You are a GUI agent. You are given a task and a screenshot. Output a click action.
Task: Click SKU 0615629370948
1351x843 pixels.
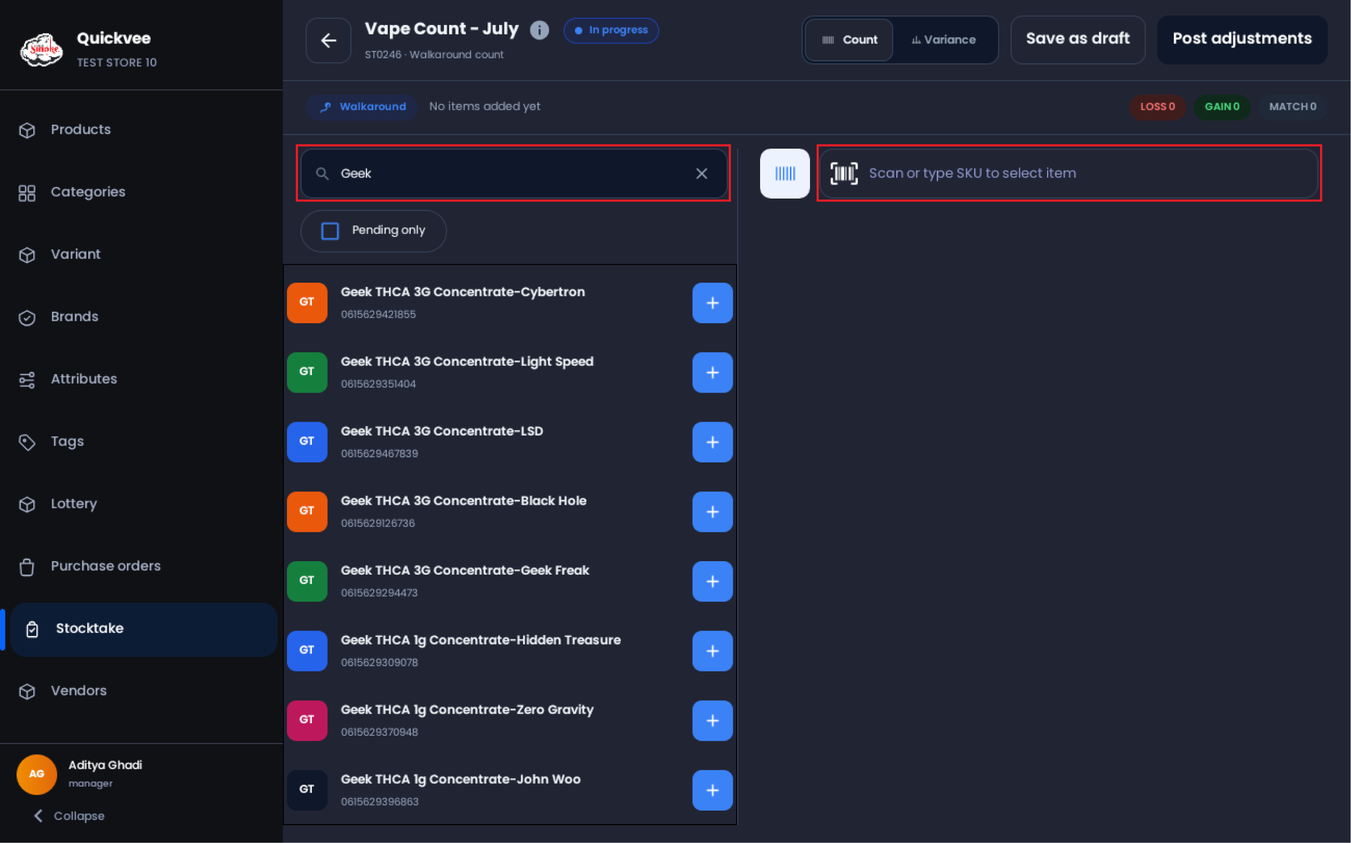click(379, 732)
